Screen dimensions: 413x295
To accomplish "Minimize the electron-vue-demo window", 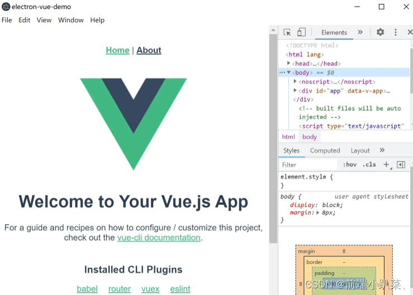I will click(357, 7).
